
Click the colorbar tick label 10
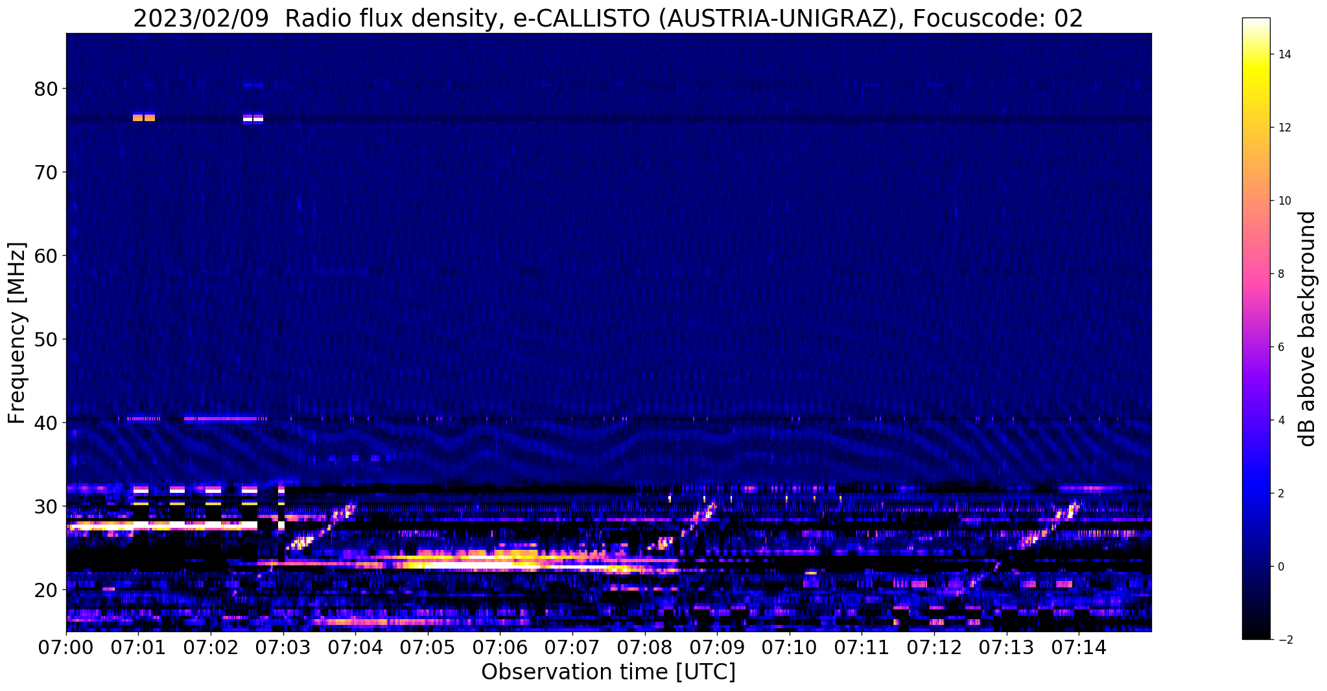pos(1284,201)
